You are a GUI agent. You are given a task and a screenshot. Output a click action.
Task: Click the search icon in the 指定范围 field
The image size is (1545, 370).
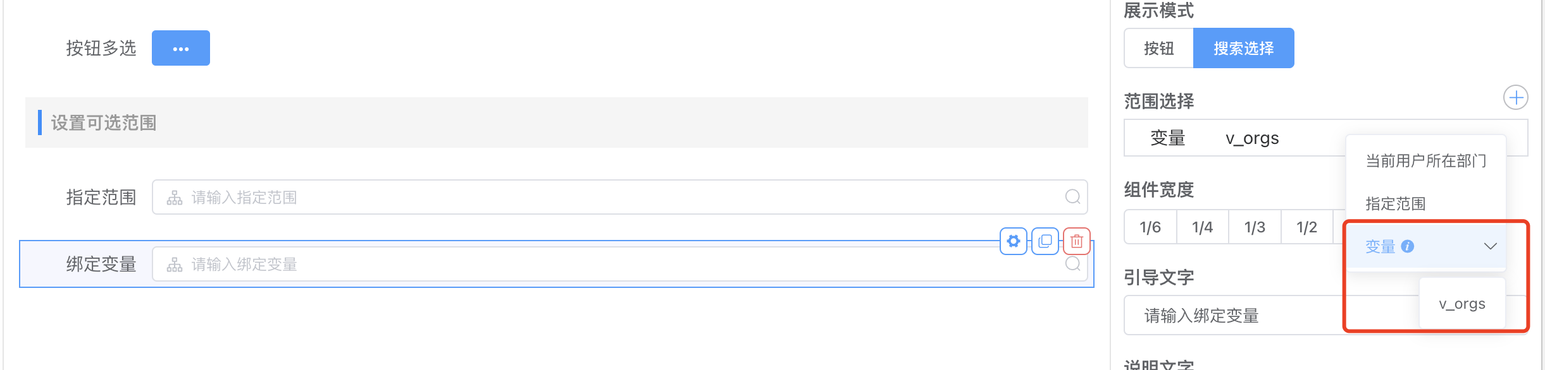click(x=1072, y=197)
